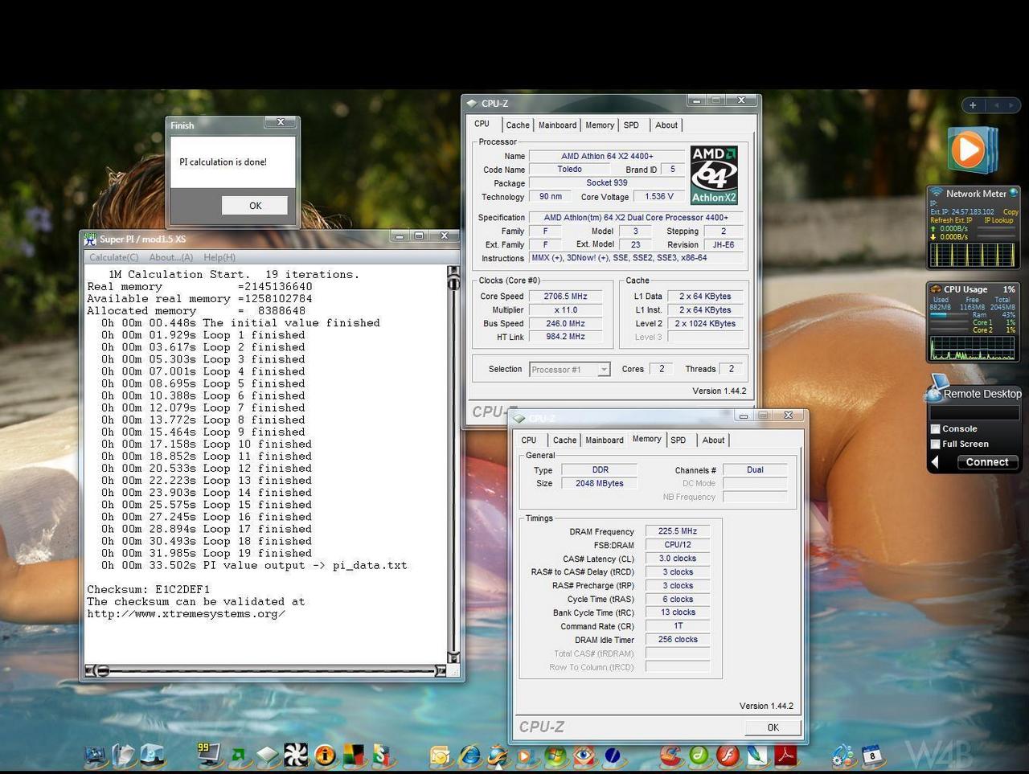
Task: Click the Windows flag logo dock icon
Action: [x=555, y=756]
